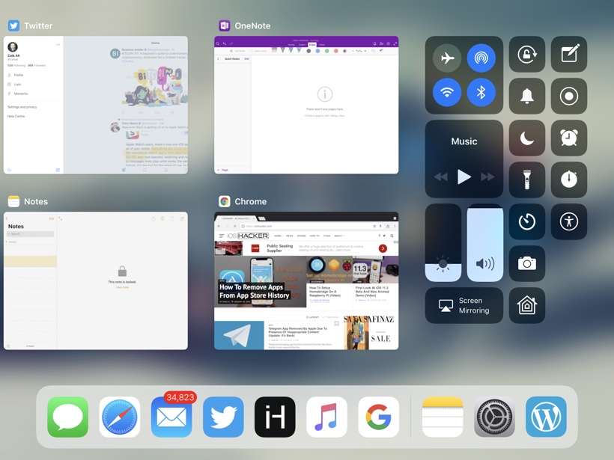Screen dimensions: 614x460
Task: Open Mail with 34,823 badge
Action: (171, 417)
